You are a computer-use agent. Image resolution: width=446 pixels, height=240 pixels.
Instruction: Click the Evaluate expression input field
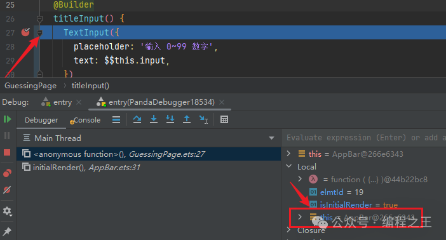pos(364,138)
